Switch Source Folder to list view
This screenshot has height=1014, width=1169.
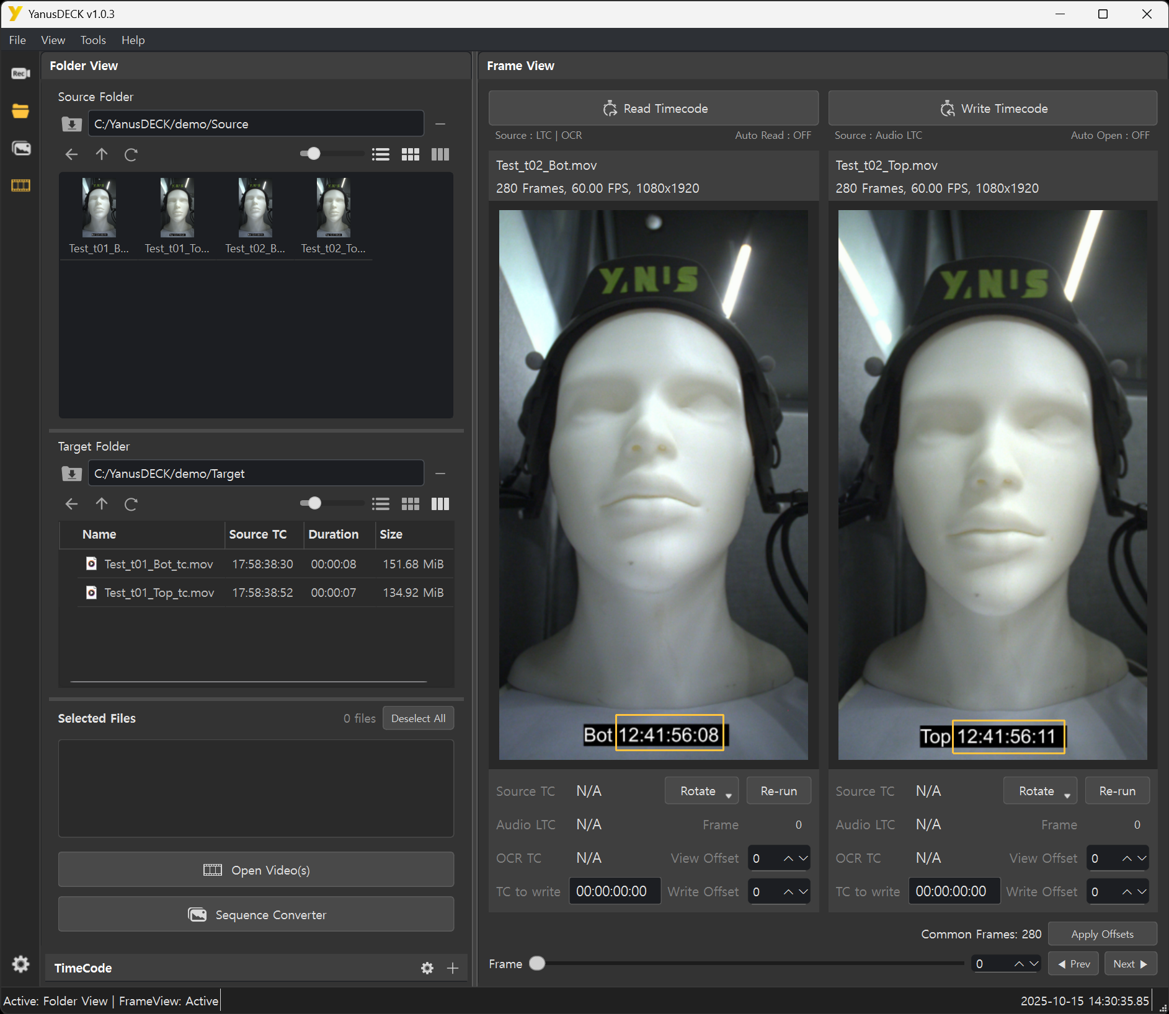pos(381,154)
